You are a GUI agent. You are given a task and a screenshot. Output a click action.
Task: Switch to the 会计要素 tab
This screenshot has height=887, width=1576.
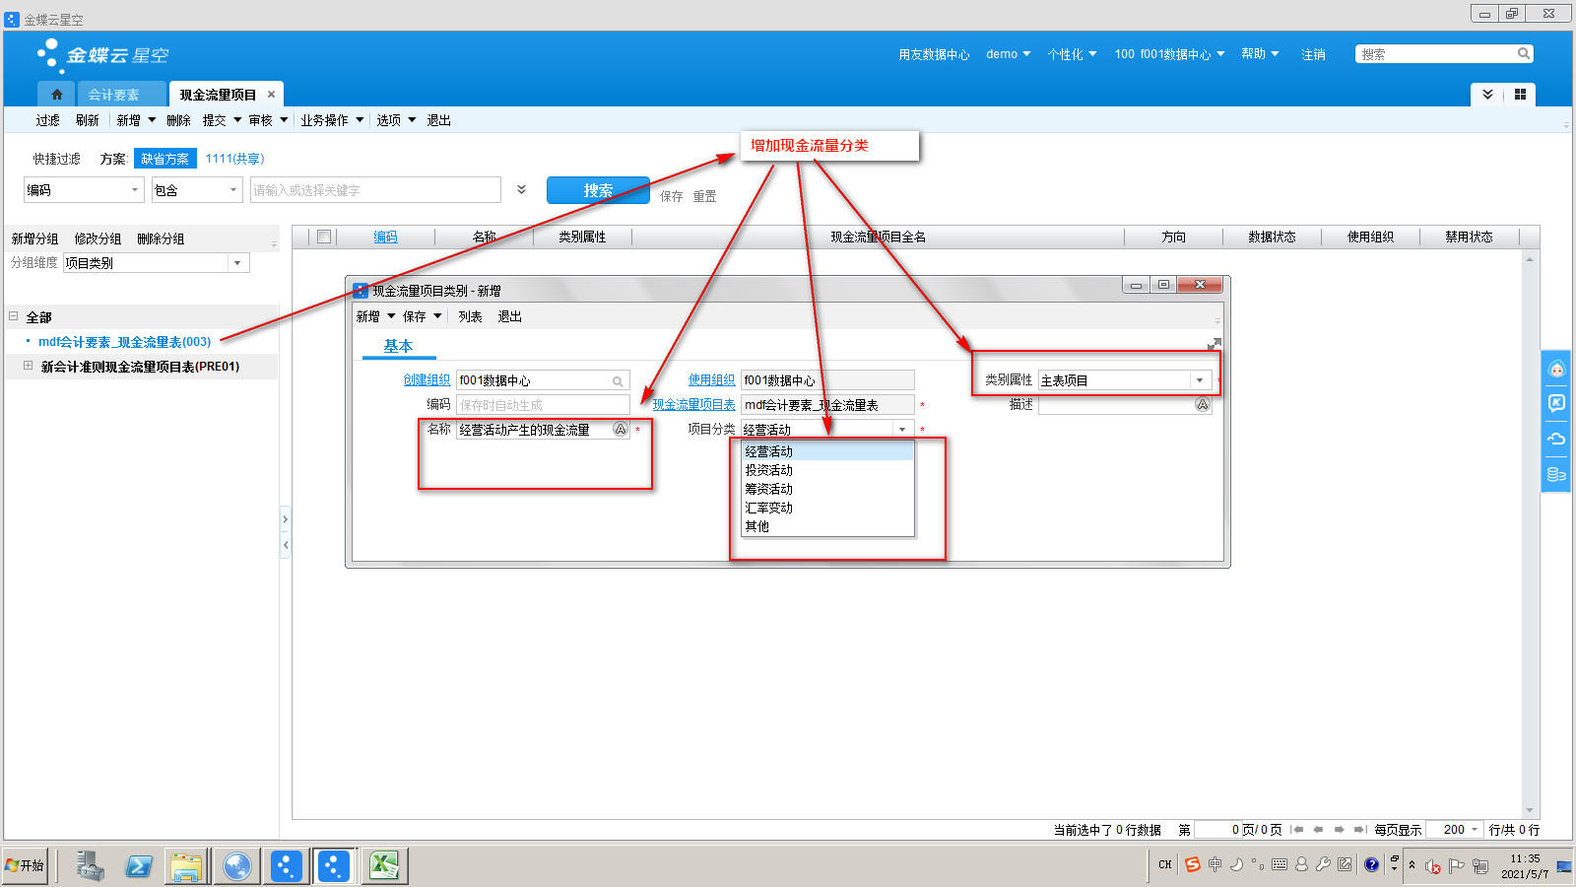pos(113,95)
